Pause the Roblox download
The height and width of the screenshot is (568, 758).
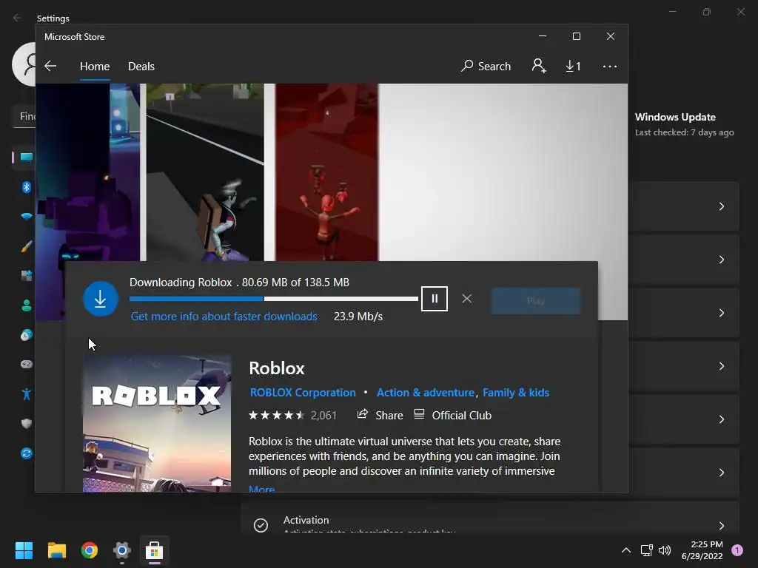pos(434,299)
